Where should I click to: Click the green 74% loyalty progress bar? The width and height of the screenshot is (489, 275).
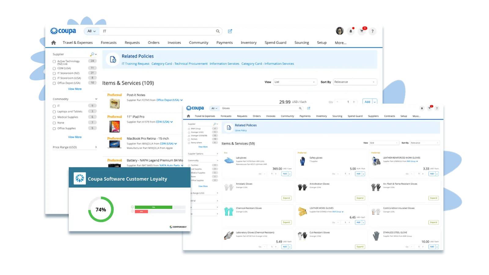153,207
